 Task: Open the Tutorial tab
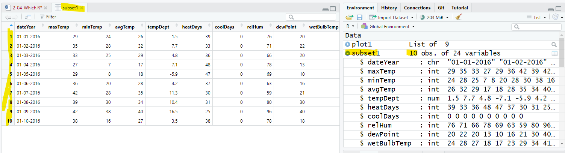[x=459, y=7]
